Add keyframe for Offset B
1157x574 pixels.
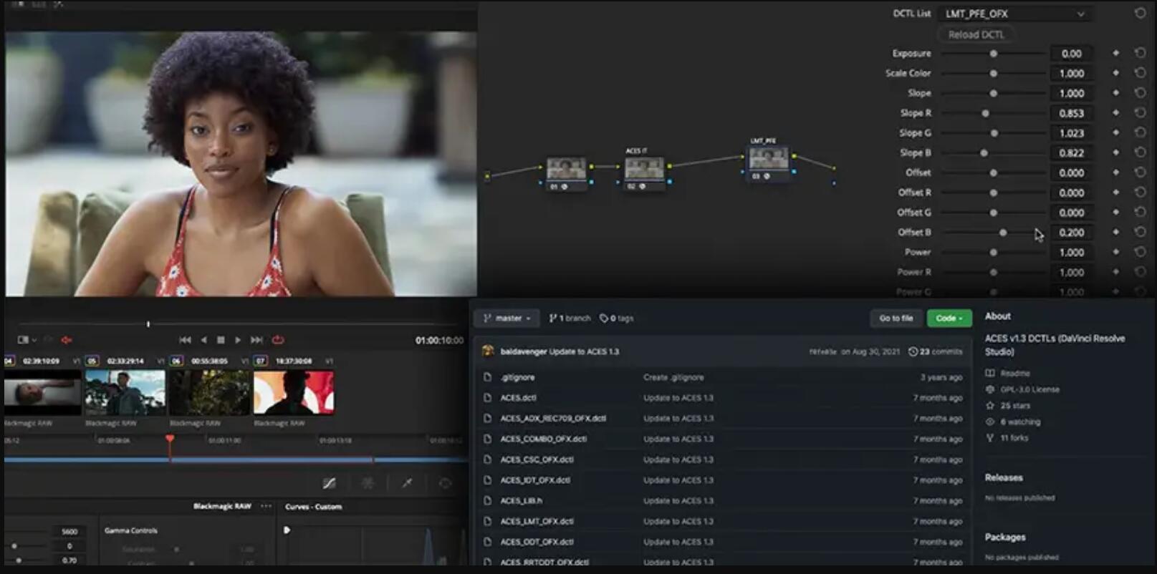click(1115, 233)
